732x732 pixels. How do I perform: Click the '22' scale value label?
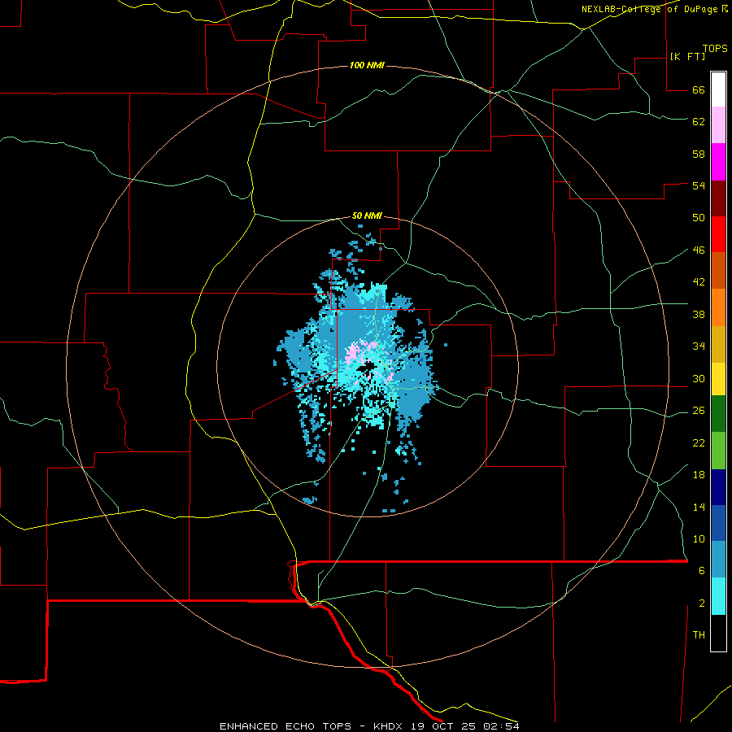pos(699,442)
